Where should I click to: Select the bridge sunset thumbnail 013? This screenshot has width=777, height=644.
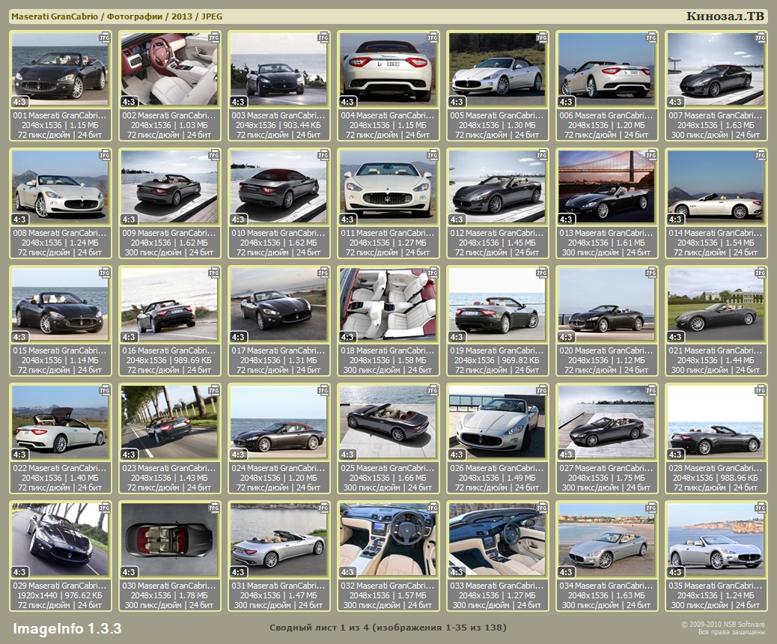pos(606,186)
